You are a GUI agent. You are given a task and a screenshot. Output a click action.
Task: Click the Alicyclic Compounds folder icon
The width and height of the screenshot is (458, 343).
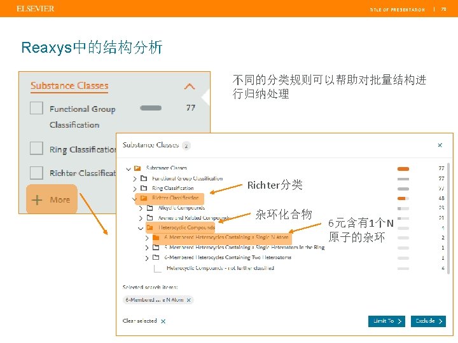tap(150, 208)
